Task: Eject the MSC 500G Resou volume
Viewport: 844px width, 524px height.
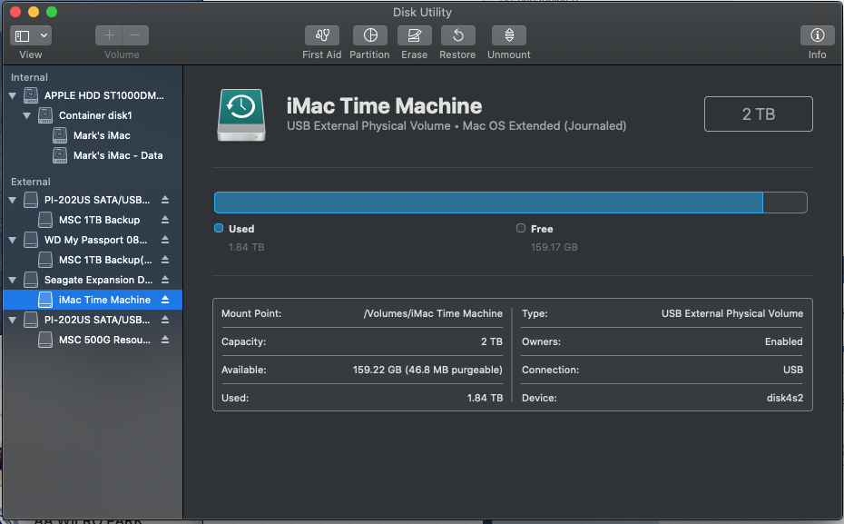Action: click(x=165, y=340)
